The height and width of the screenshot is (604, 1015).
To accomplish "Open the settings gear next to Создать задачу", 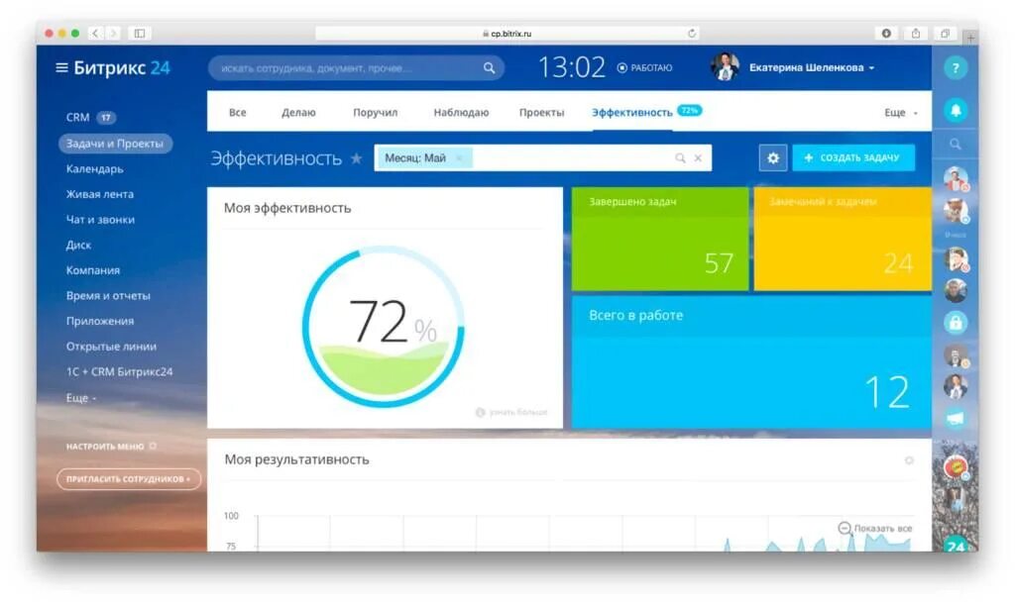I will (x=773, y=157).
